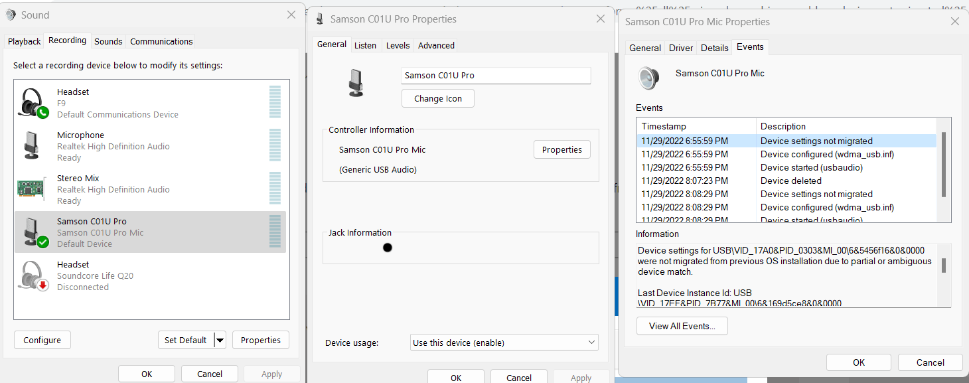969x383 pixels.
Task: Click the device name input field
Action: (x=496, y=76)
